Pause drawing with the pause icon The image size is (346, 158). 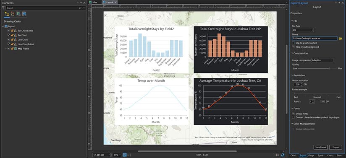pyautogui.click(x=278, y=155)
